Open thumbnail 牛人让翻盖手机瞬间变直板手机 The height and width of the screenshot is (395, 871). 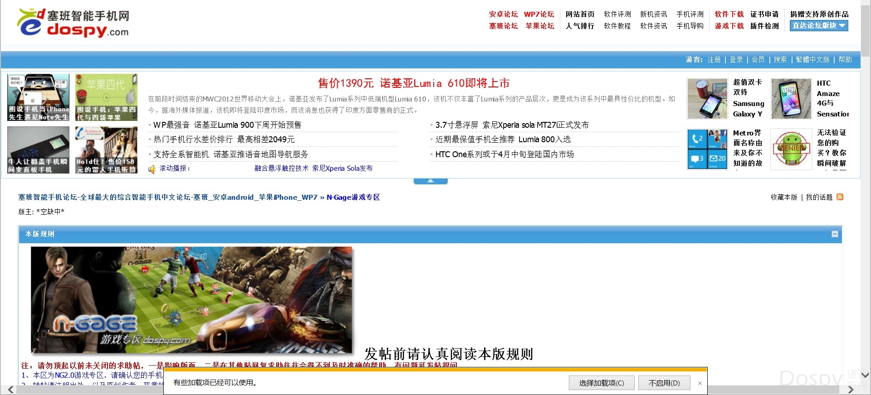click(x=38, y=150)
